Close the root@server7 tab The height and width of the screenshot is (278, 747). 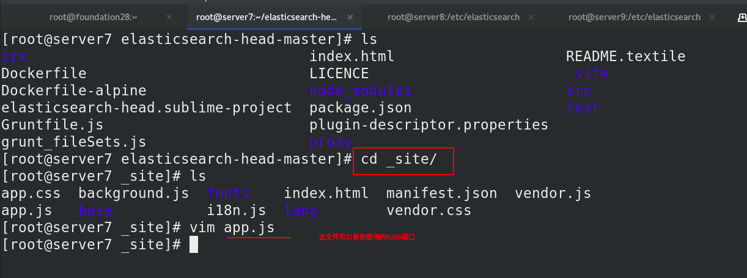tap(350, 17)
